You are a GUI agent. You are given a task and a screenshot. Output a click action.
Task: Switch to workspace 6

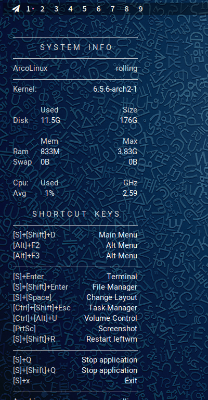[98, 9]
